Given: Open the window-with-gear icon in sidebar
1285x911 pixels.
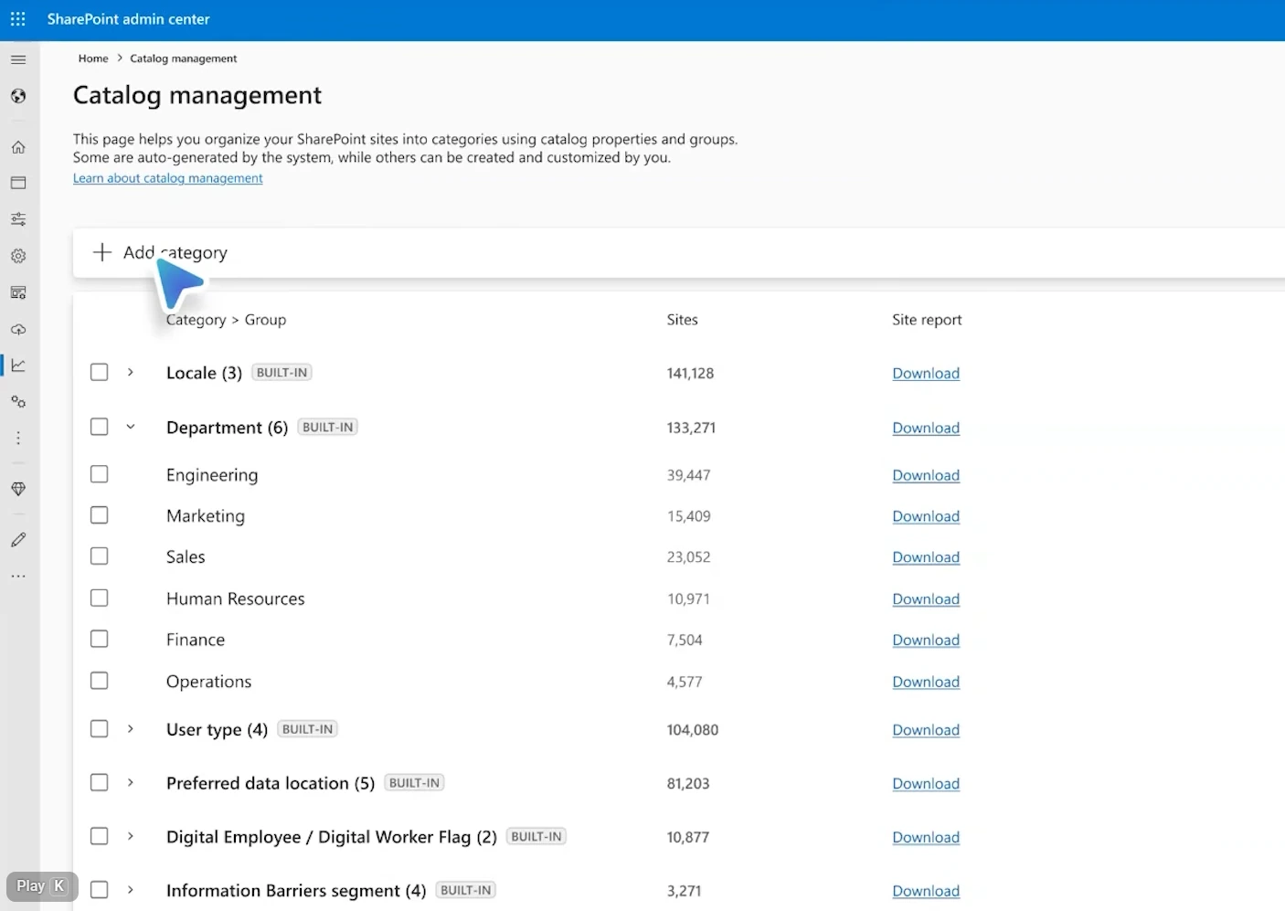Looking at the screenshot, I should (x=18, y=292).
